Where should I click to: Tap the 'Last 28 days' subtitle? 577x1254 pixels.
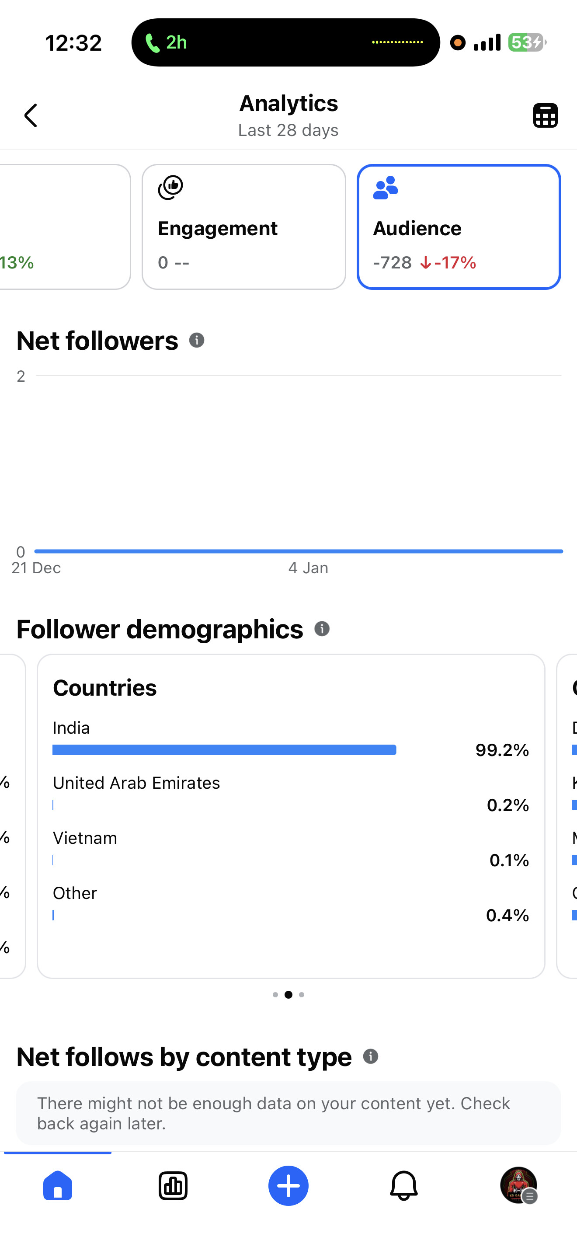(288, 130)
